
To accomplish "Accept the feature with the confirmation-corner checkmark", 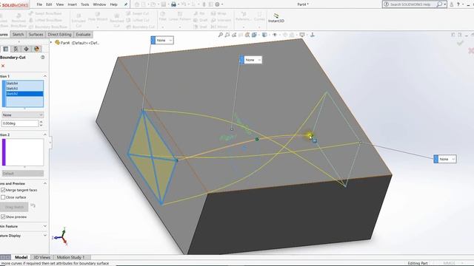I will tap(460, 43).
